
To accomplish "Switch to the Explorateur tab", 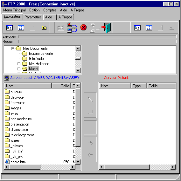I will click(x=12, y=16).
